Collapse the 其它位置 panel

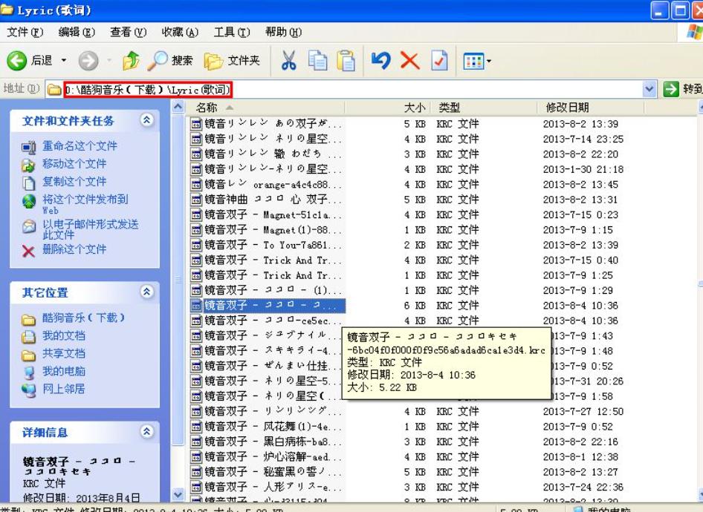tap(147, 292)
